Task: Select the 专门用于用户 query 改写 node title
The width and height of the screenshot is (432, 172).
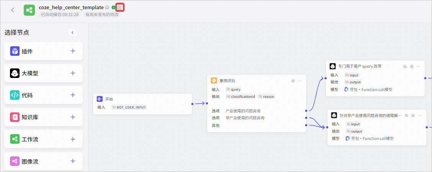Action: [360, 67]
